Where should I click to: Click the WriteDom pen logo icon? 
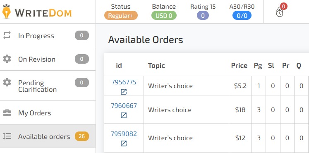click(6, 12)
